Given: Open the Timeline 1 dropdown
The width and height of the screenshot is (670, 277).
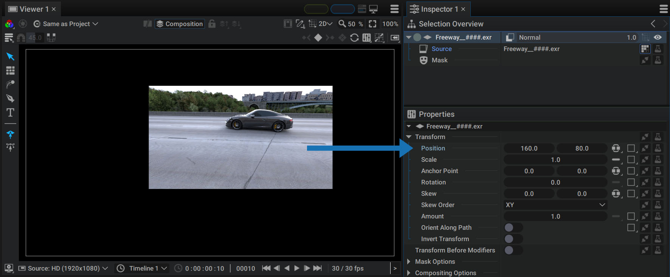Looking at the screenshot, I should coord(142,268).
